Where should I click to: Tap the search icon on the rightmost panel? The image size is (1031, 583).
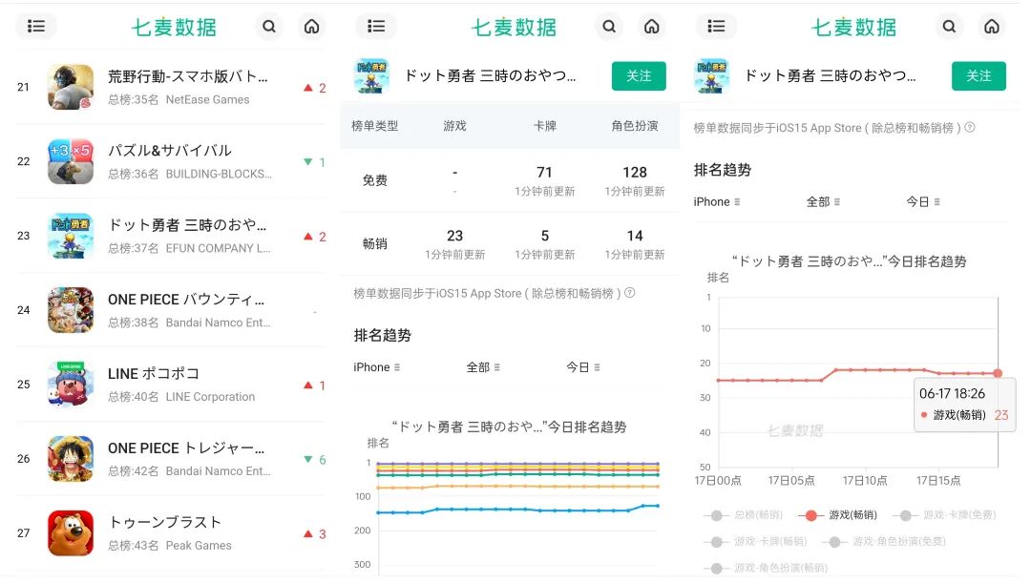click(950, 28)
